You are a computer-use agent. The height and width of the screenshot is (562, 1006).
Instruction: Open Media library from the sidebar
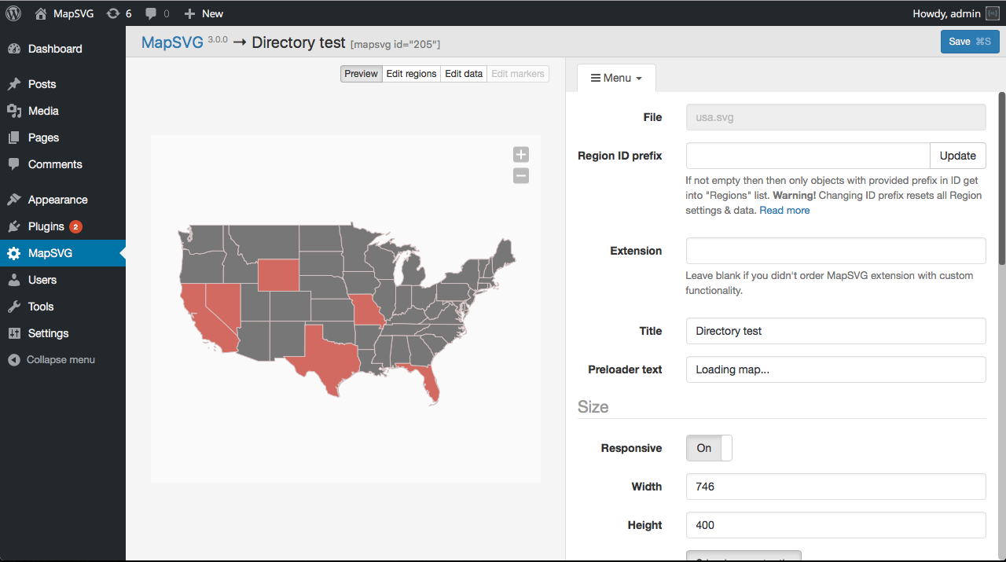tap(43, 111)
